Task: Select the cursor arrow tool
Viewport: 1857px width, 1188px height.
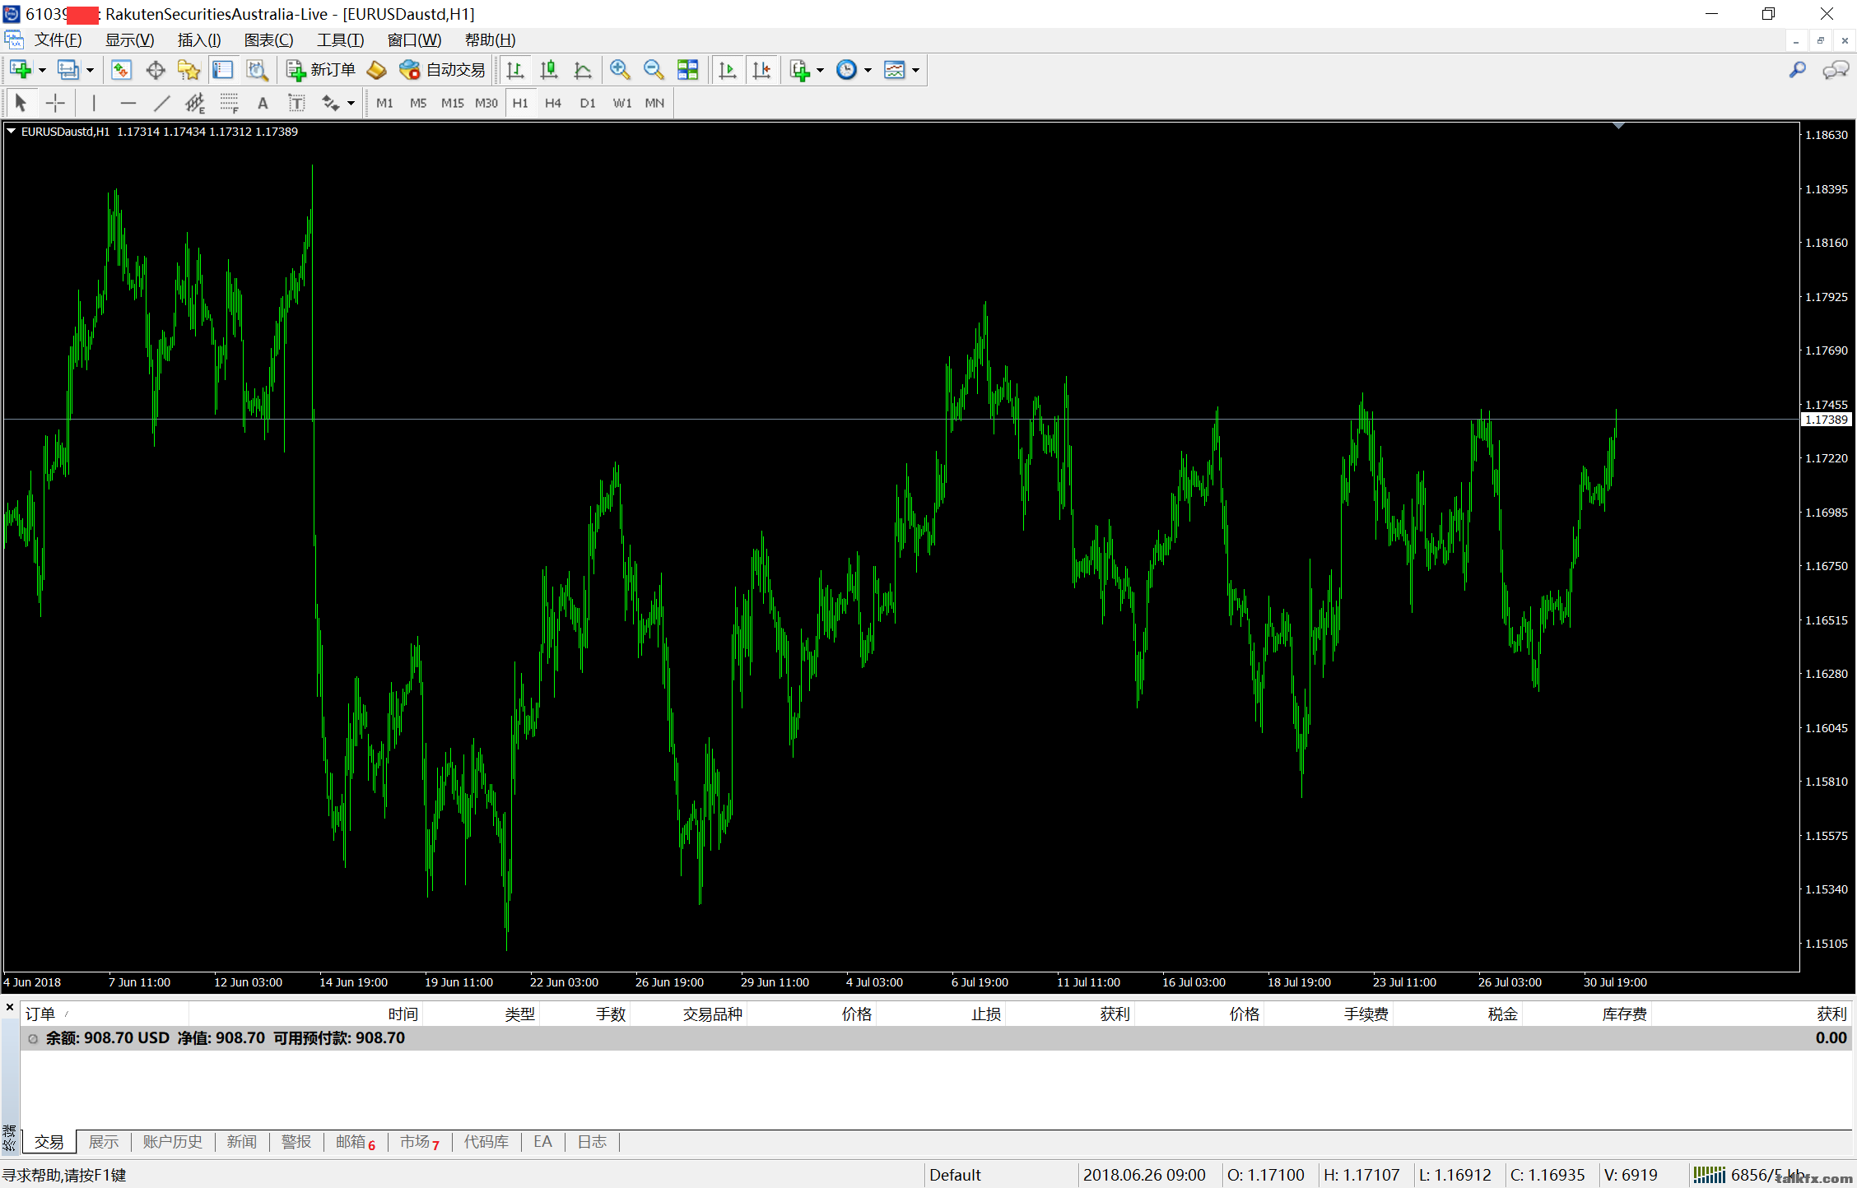Action: [21, 103]
